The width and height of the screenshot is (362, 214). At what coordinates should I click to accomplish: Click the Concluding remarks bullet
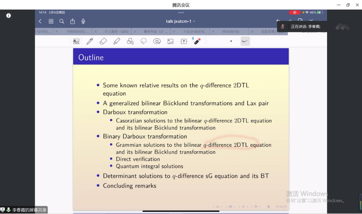point(129,186)
